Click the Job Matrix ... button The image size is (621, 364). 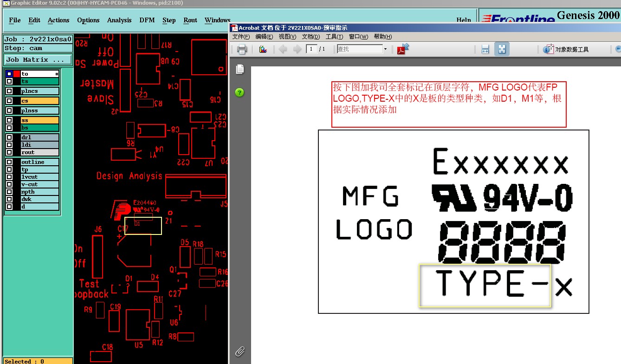38,60
